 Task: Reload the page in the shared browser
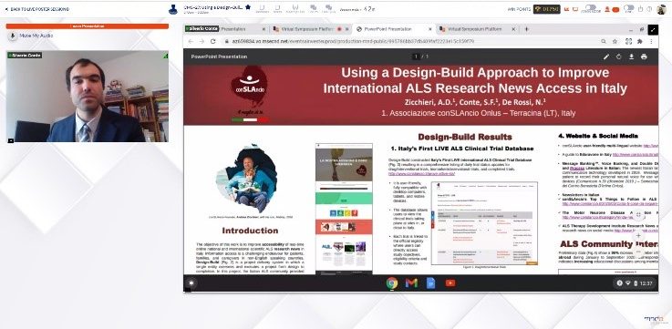click(213, 42)
